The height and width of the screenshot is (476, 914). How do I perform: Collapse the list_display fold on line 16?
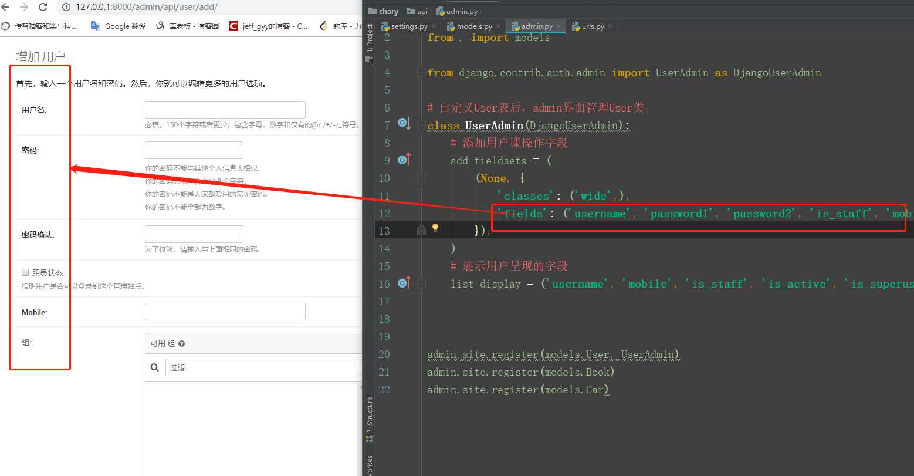coord(421,283)
